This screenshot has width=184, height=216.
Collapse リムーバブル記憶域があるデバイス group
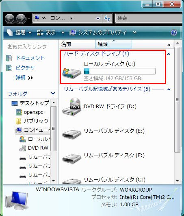point(169,89)
